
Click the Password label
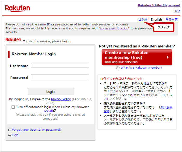19,78
